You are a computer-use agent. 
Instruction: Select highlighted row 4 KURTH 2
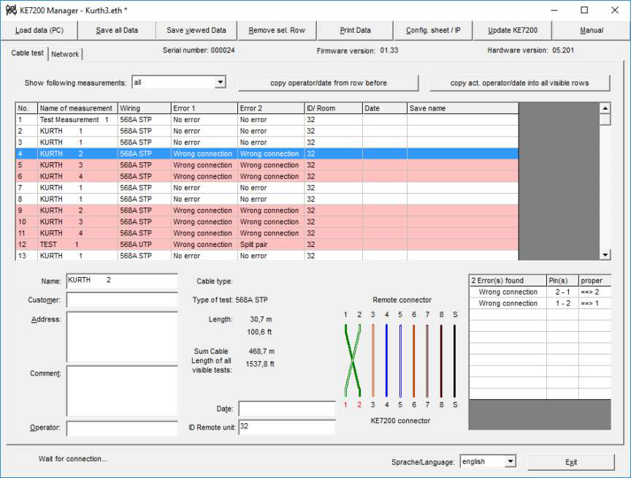pyautogui.click(x=267, y=153)
